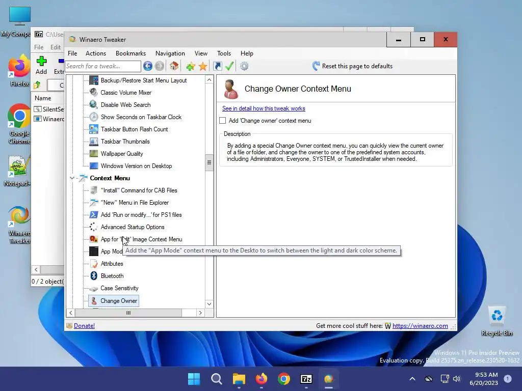
Task: Enable Add 'Change owner' context menu checkbox
Action: click(223, 121)
